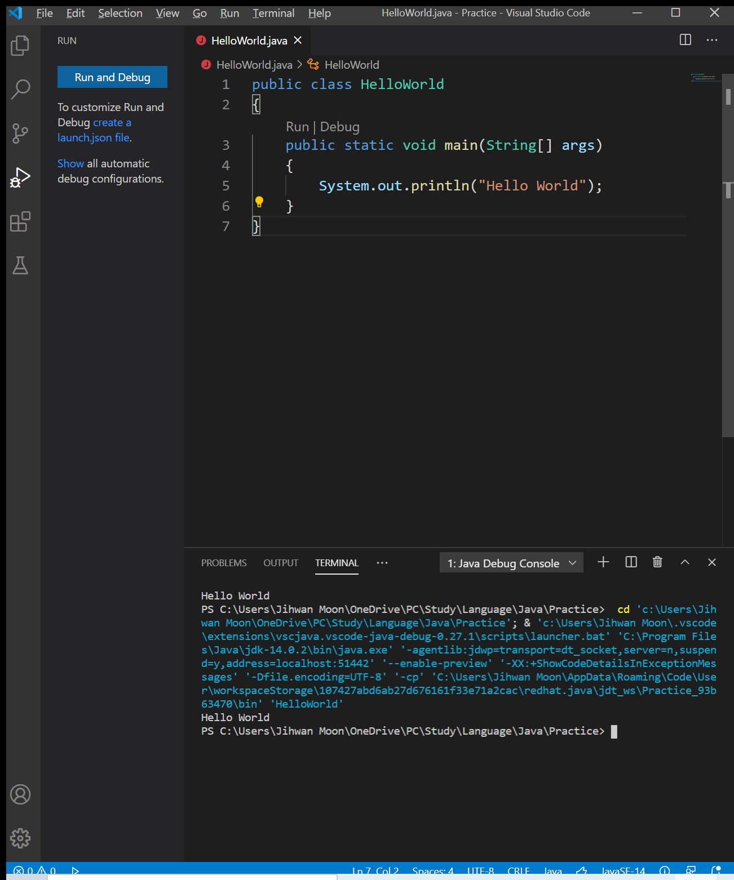
Task: Open the terminal more actions ellipsis
Action: [x=383, y=563]
